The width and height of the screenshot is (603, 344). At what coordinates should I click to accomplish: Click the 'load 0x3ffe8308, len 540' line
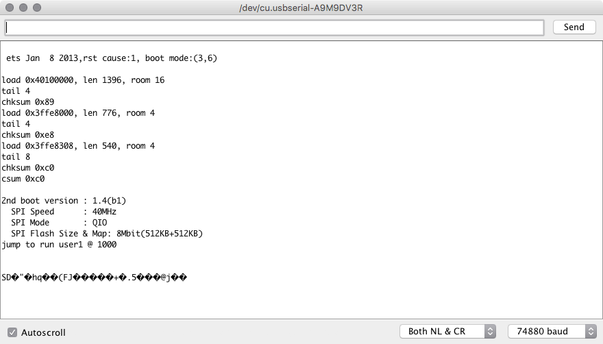point(78,146)
